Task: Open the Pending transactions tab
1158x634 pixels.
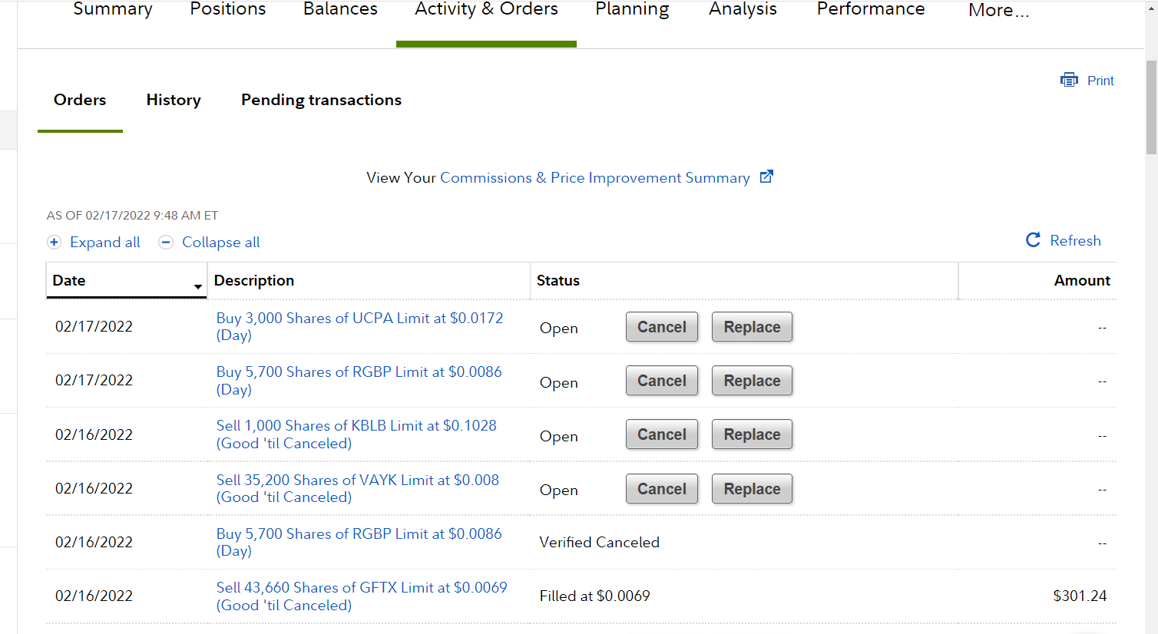Action: click(x=321, y=100)
